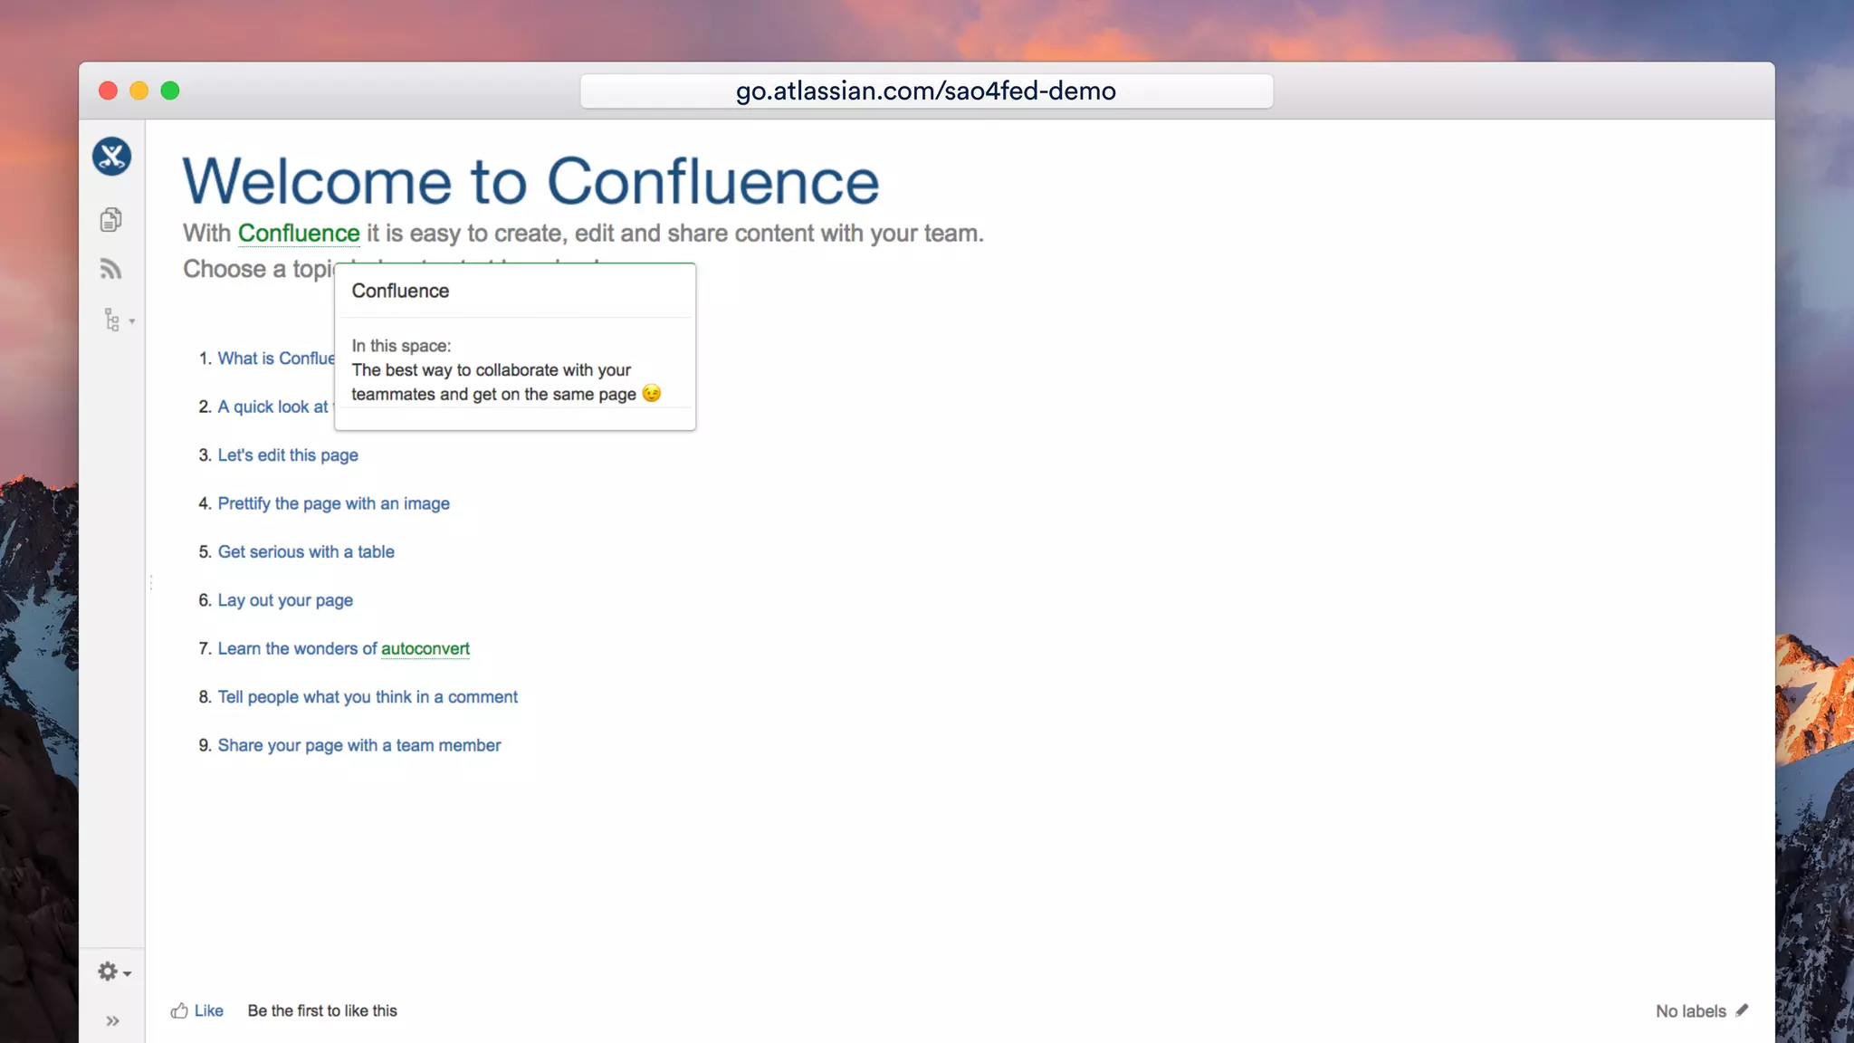Open 'What is Confluence' topic link
Screen dimensions: 1854x1043
[x=276, y=359]
